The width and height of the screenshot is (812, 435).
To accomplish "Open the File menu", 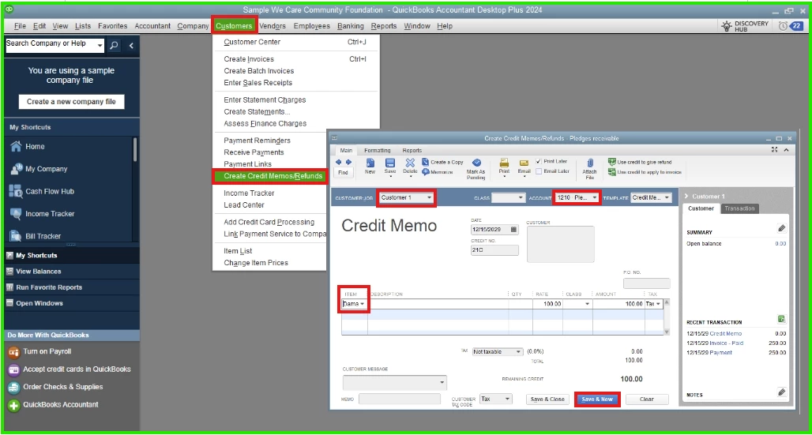I will [x=21, y=26].
